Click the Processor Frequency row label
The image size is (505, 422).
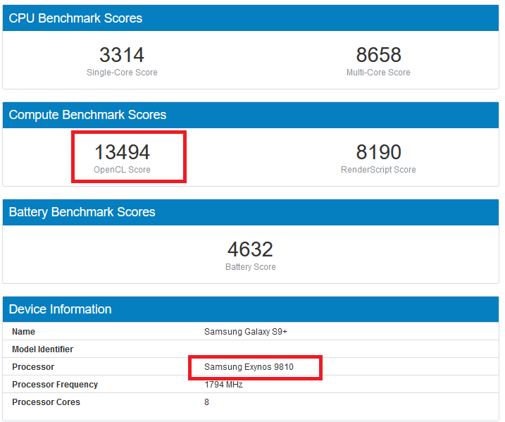click(x=55, y=385)
